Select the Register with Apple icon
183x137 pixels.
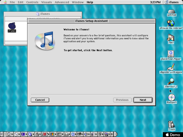(171, 68)
